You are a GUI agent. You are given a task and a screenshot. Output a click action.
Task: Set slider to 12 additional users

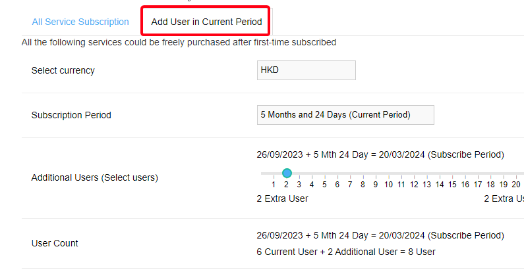414,173
